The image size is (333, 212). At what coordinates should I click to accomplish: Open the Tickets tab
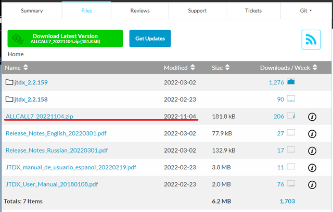click(253, 10)
